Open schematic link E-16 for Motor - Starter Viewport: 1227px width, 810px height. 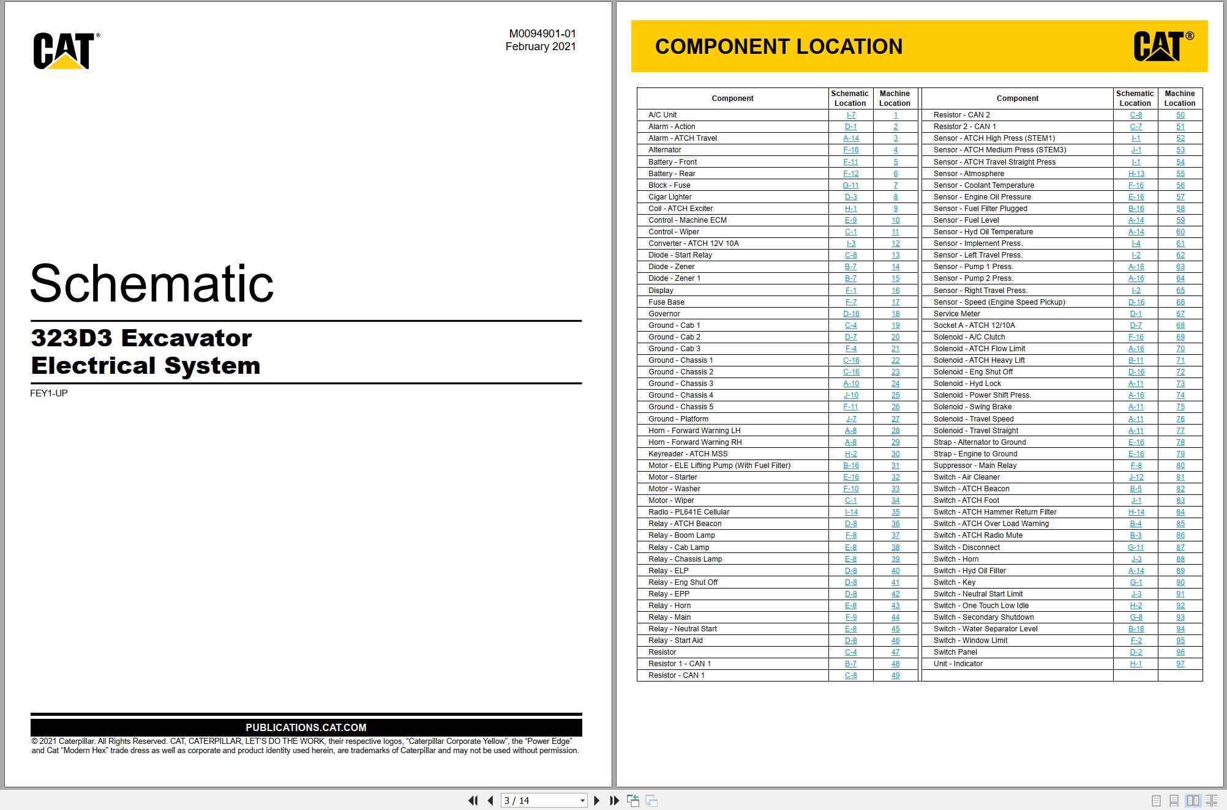click(850, 477)
